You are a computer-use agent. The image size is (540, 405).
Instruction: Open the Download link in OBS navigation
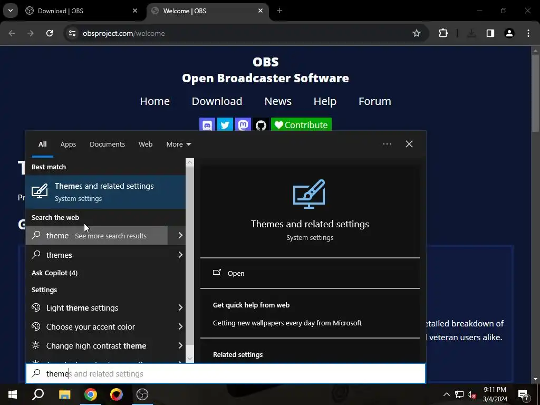click(217, 101)
